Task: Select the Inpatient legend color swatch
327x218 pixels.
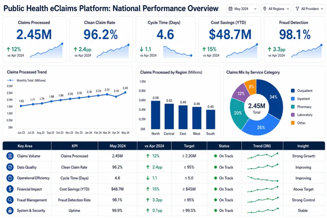Action: tap(293, 99)
